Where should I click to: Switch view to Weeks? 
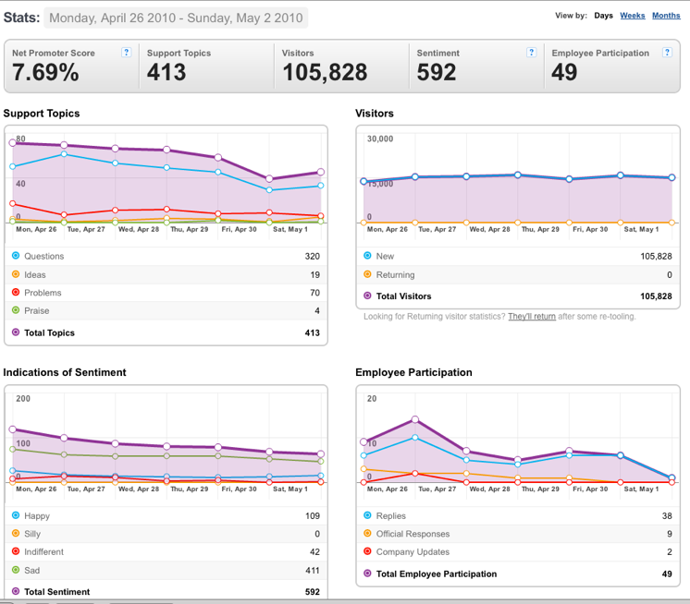tap(633, 16)
